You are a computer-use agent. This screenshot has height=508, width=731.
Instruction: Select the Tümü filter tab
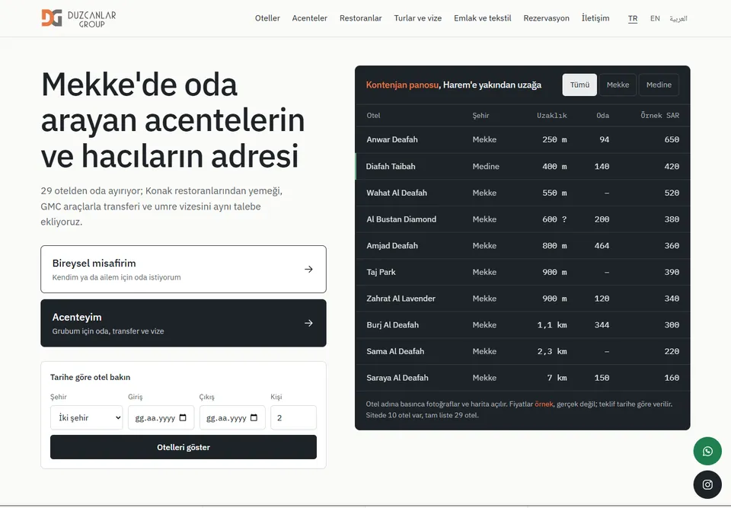tap(579, 85)
